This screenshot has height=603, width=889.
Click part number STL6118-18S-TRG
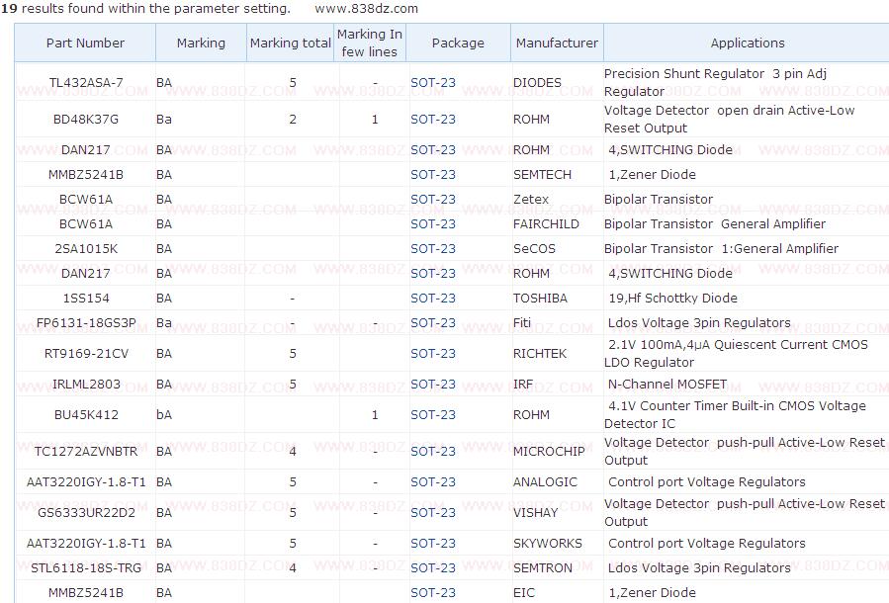click(86, 568)
